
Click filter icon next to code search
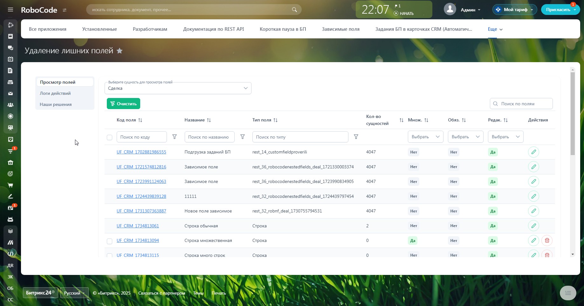tap(175, 137)
